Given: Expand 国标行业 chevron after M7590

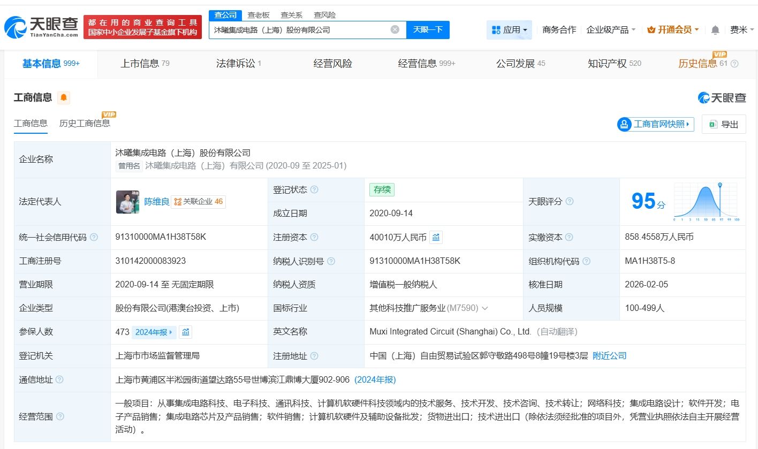Looking at the screenshot, I should click(485, 308).
